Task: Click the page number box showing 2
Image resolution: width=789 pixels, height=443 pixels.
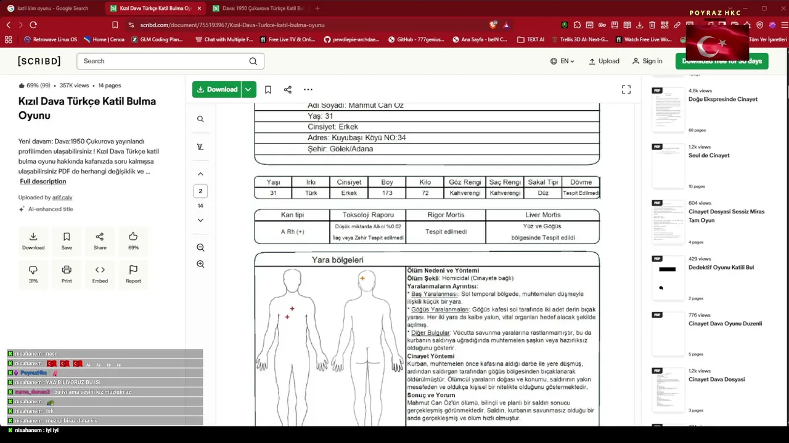Action: (x=200, y=191)
